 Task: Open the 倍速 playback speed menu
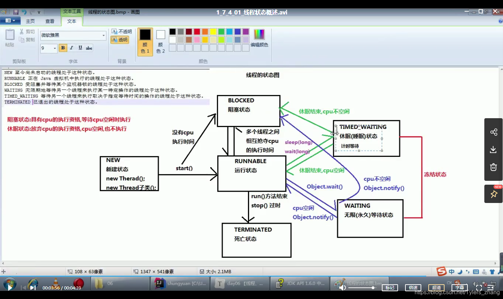(413, 288)
